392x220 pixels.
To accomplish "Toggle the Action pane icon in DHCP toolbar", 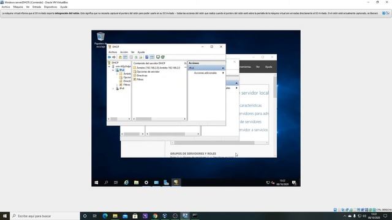I will pyautogui.click(x=152, y=57).
